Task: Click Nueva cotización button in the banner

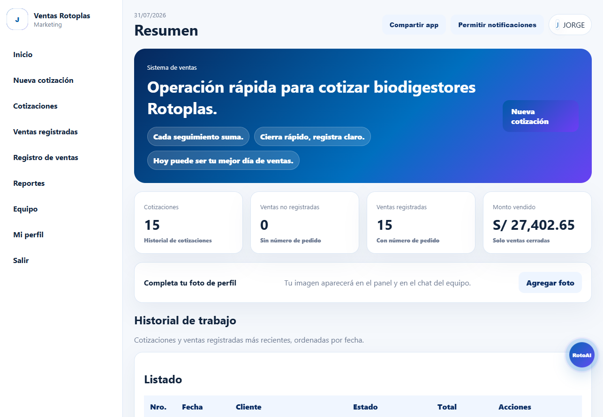Action: click(x=540, y=116)
